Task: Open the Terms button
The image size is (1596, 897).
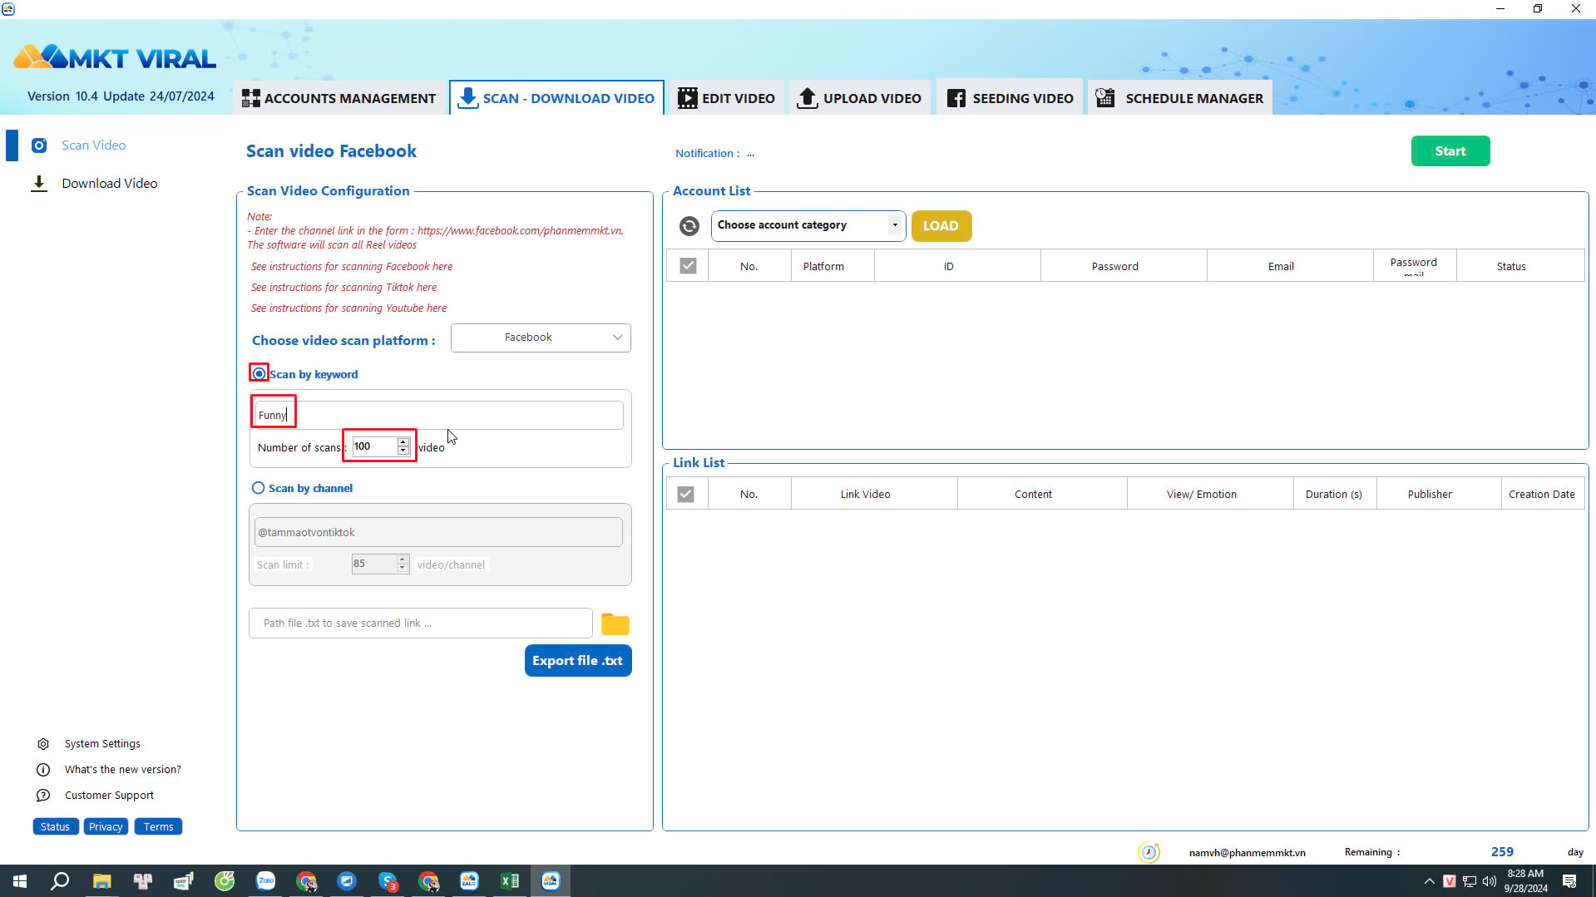Action: click(x=159, y=827)
